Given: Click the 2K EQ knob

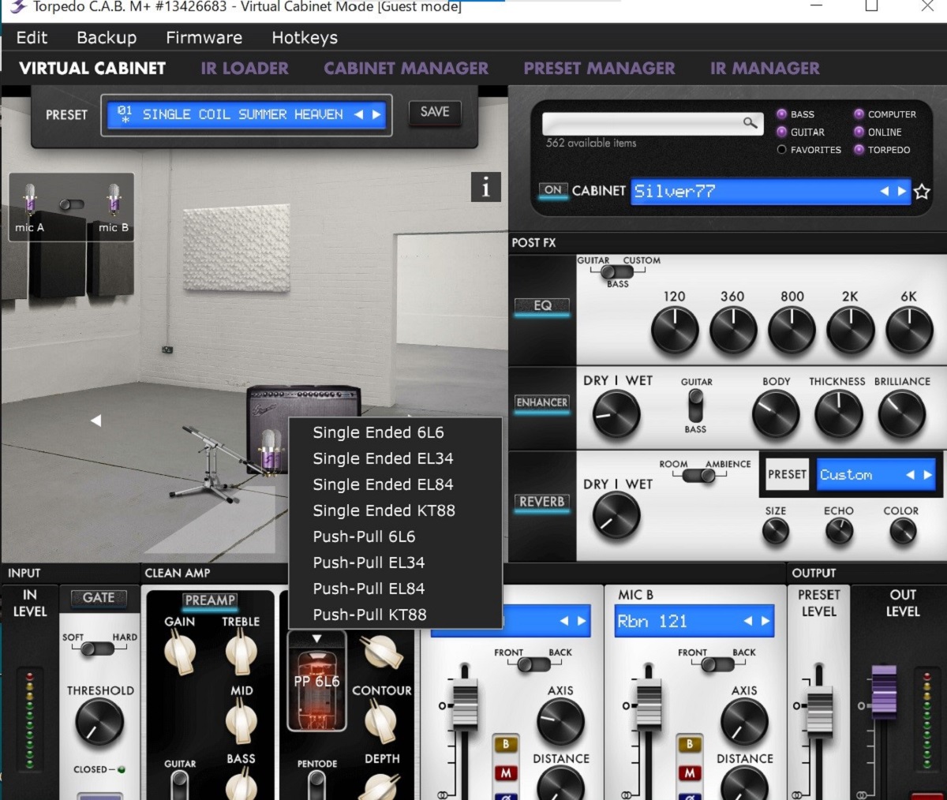Looking at the screenshot, I should 851,330.
